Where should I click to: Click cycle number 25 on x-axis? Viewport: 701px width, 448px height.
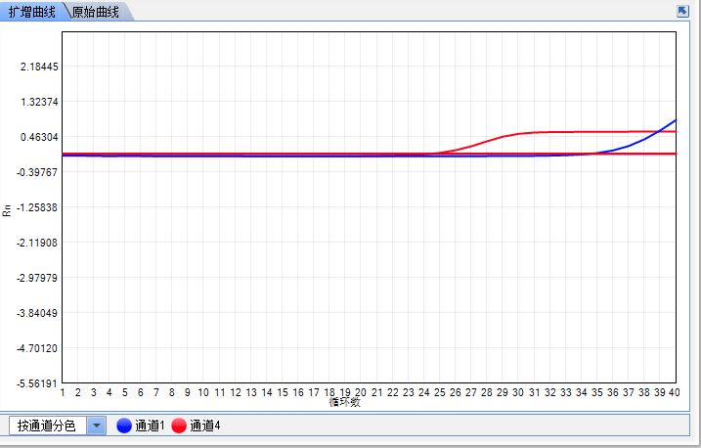[x=439, y=392]
